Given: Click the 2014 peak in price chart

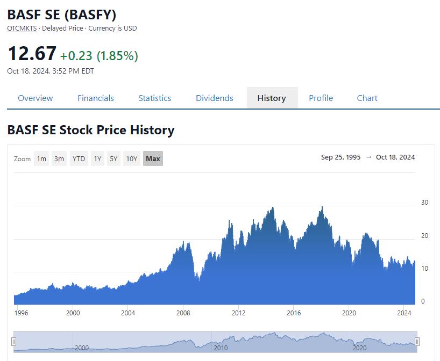Looking at the screenshot, I should point(273,208).
